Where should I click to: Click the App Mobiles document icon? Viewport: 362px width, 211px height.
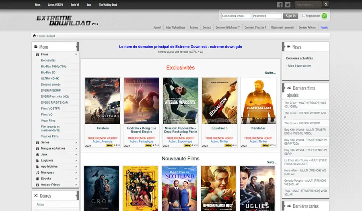click(x=37, y=167)
